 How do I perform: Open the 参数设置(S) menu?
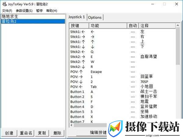point(24,11)
